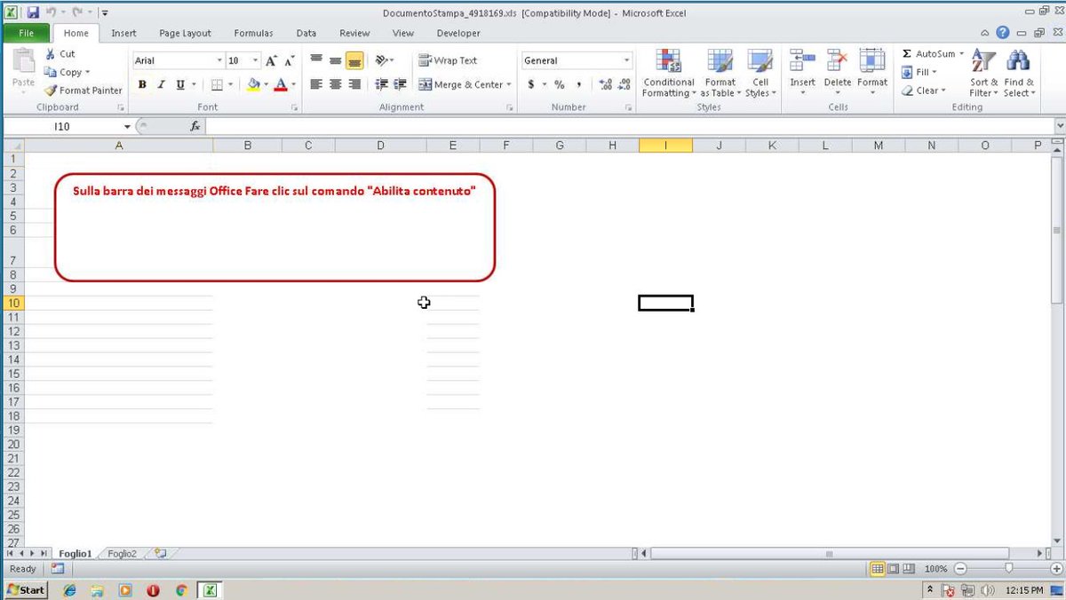Image resolution: width=1066 pixels, height=600 pixels.
Task: Open the File tab
Action: [x=26, y=33]
